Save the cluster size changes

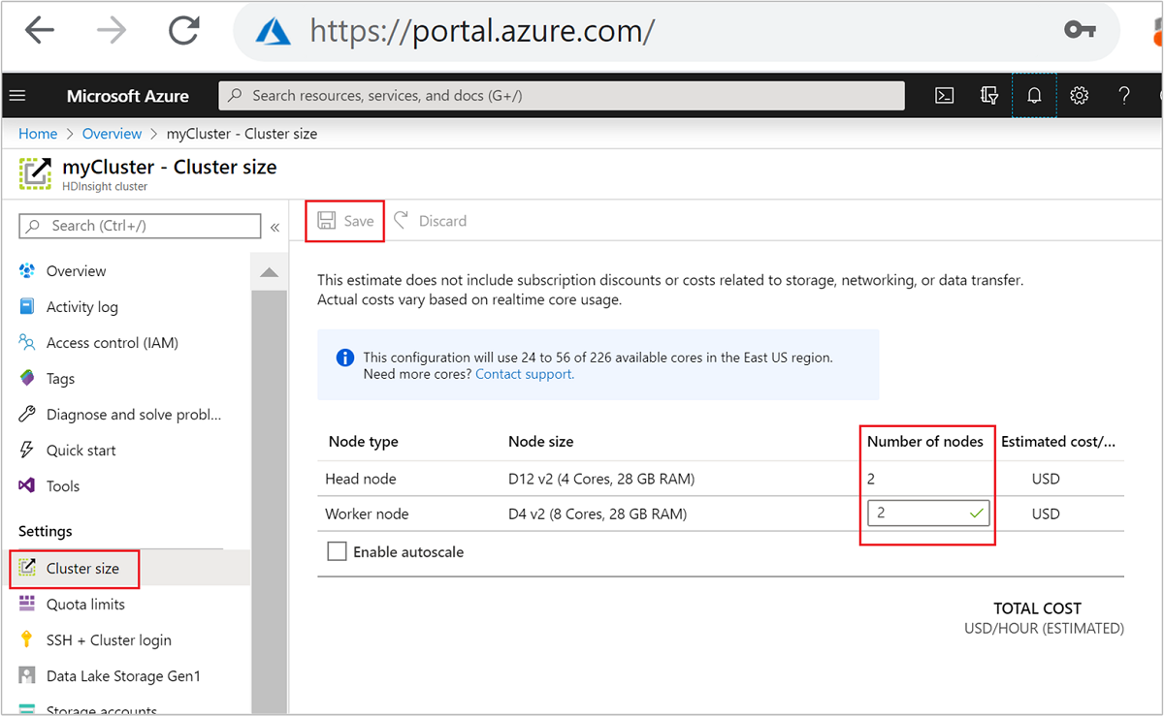[344, 220]
